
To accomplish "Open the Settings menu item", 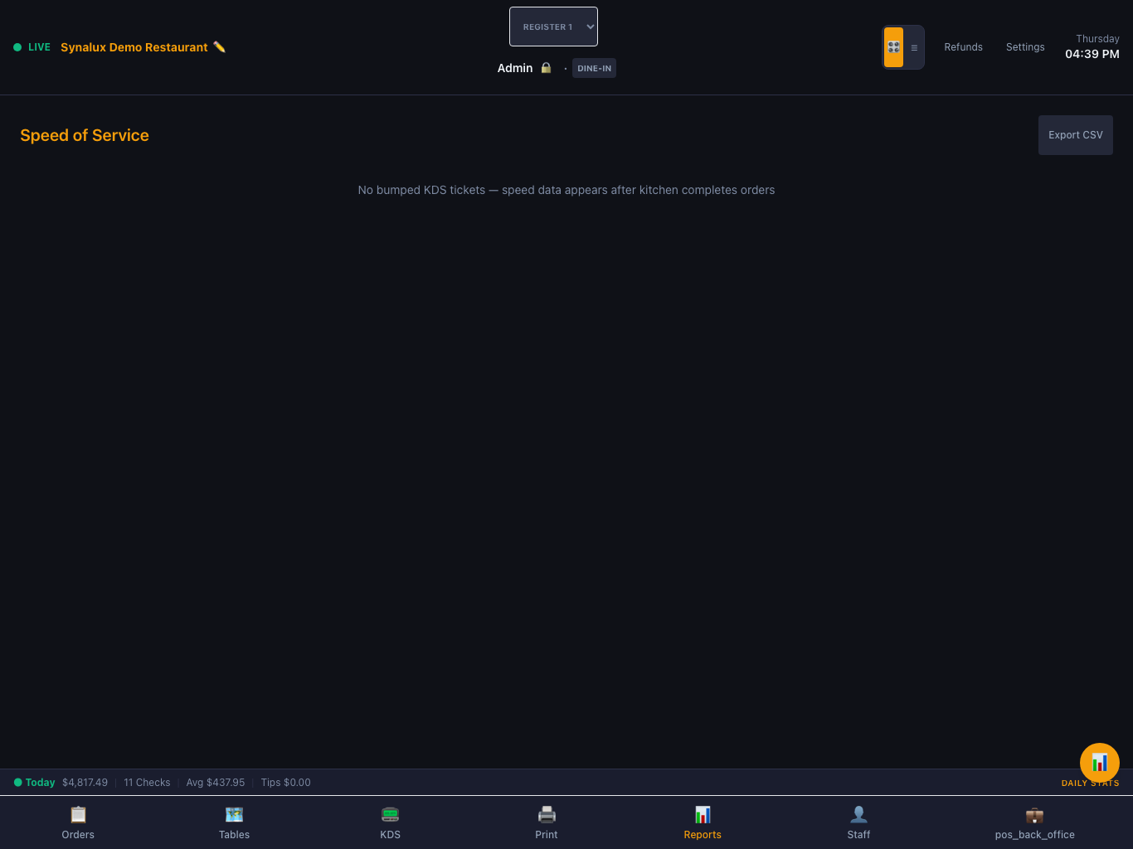I will pos(1025,47).
